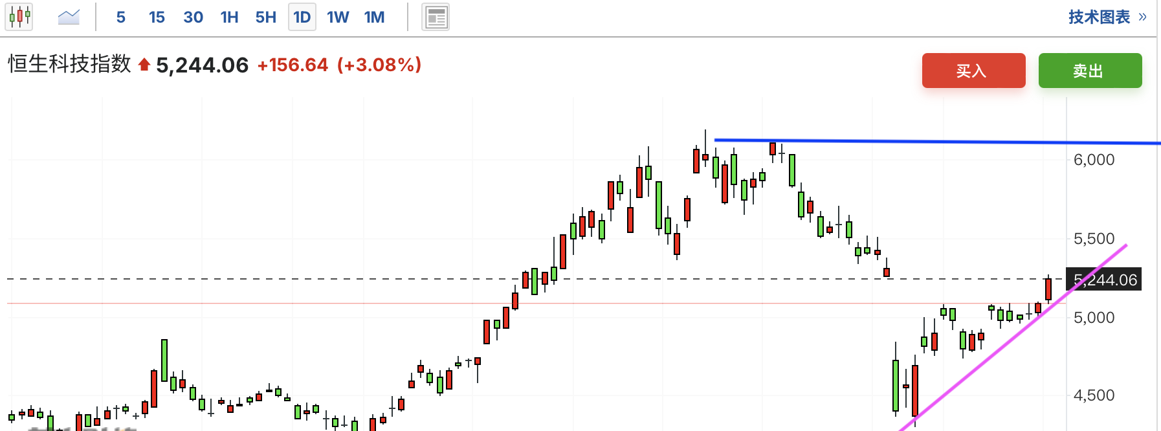Image resolution: width=1161 pixels, height=431 pixels.
Task: Click the 6,000 price axis label
Action: coord(1094,160)
